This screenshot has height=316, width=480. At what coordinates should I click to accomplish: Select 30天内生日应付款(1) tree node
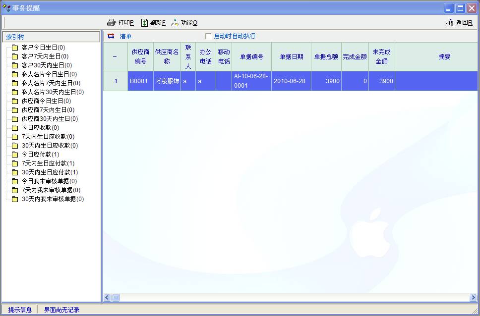coord(50,172)
